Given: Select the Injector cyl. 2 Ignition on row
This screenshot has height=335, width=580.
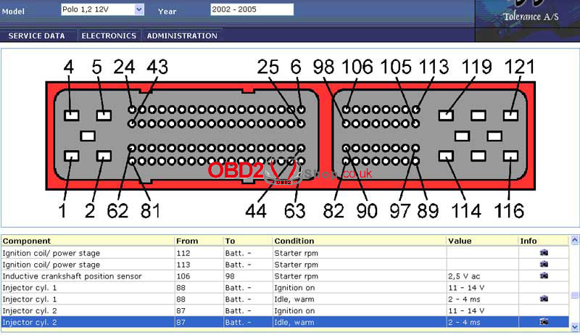Looking at the screenshot, I should point(87,310).
